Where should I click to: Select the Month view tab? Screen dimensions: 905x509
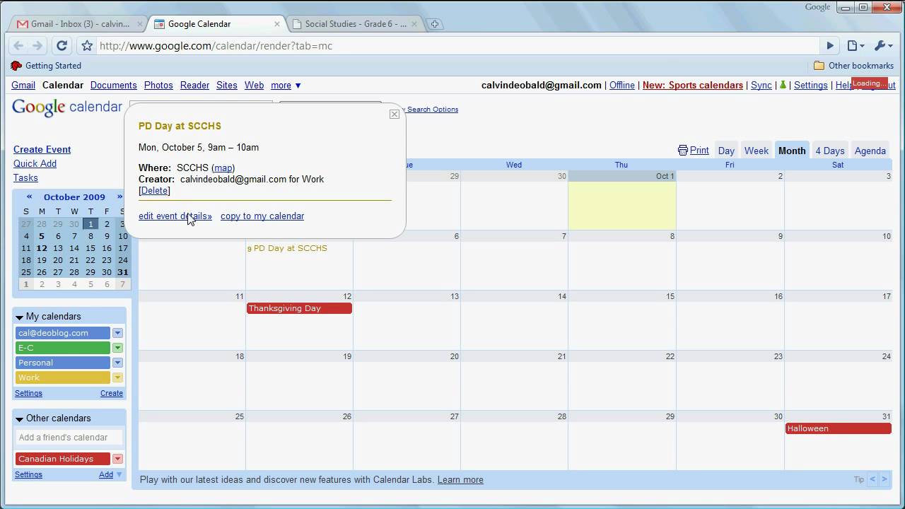pyautogui.click(x=792, y=151)
